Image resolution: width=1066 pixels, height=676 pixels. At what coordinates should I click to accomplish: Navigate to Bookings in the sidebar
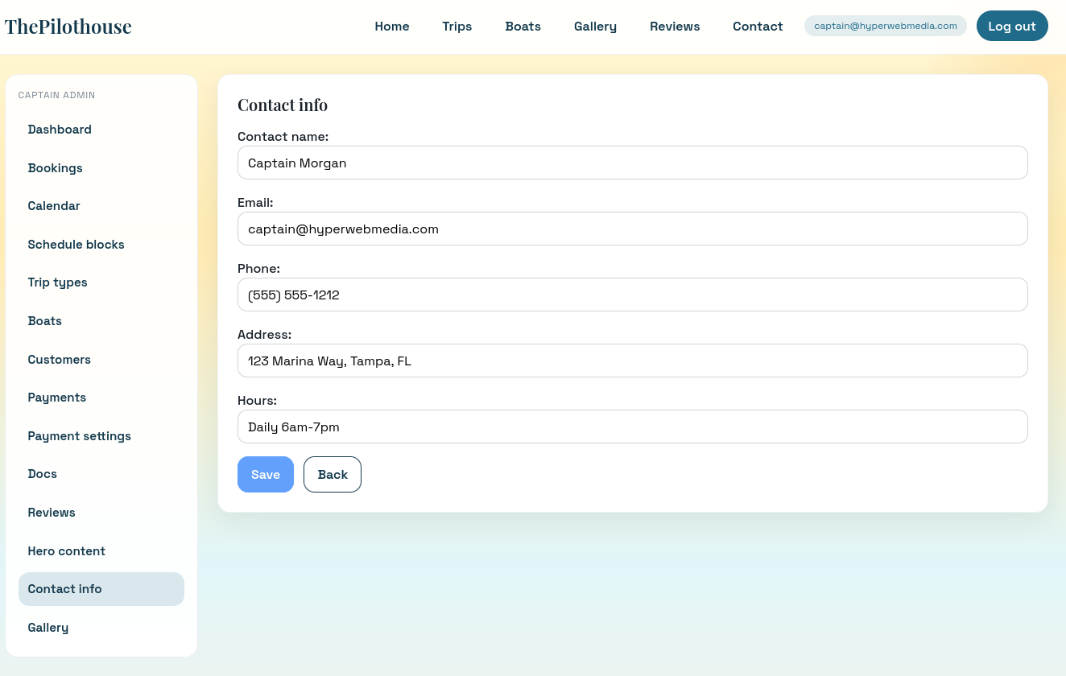coord(55,168)
